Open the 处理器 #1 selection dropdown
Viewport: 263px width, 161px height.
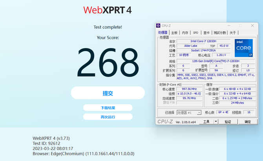tap(189, 113)
